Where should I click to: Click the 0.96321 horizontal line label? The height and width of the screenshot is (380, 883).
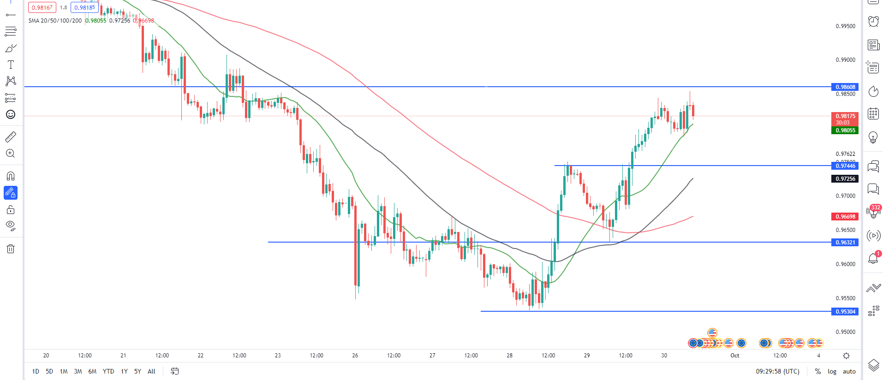(845, 242)
